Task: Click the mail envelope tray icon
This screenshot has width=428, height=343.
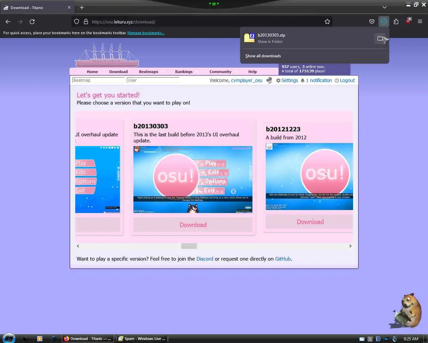Action: (362, 339)
